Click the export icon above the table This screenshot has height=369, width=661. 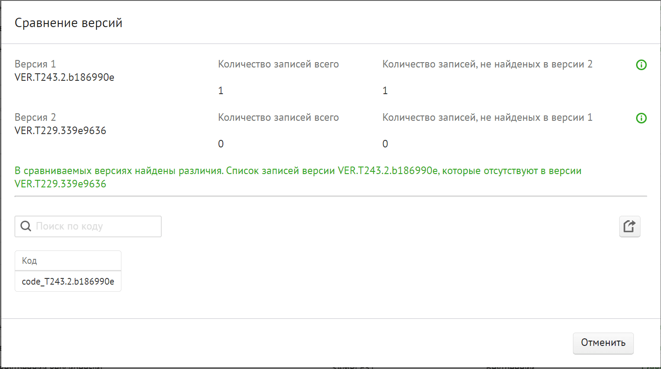point(629,226)
